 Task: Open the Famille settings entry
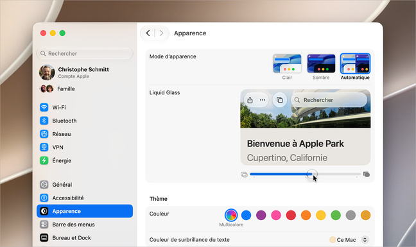tap(85, 89)
